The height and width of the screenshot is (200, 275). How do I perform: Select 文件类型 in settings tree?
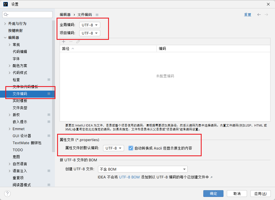tap(20, 108)
